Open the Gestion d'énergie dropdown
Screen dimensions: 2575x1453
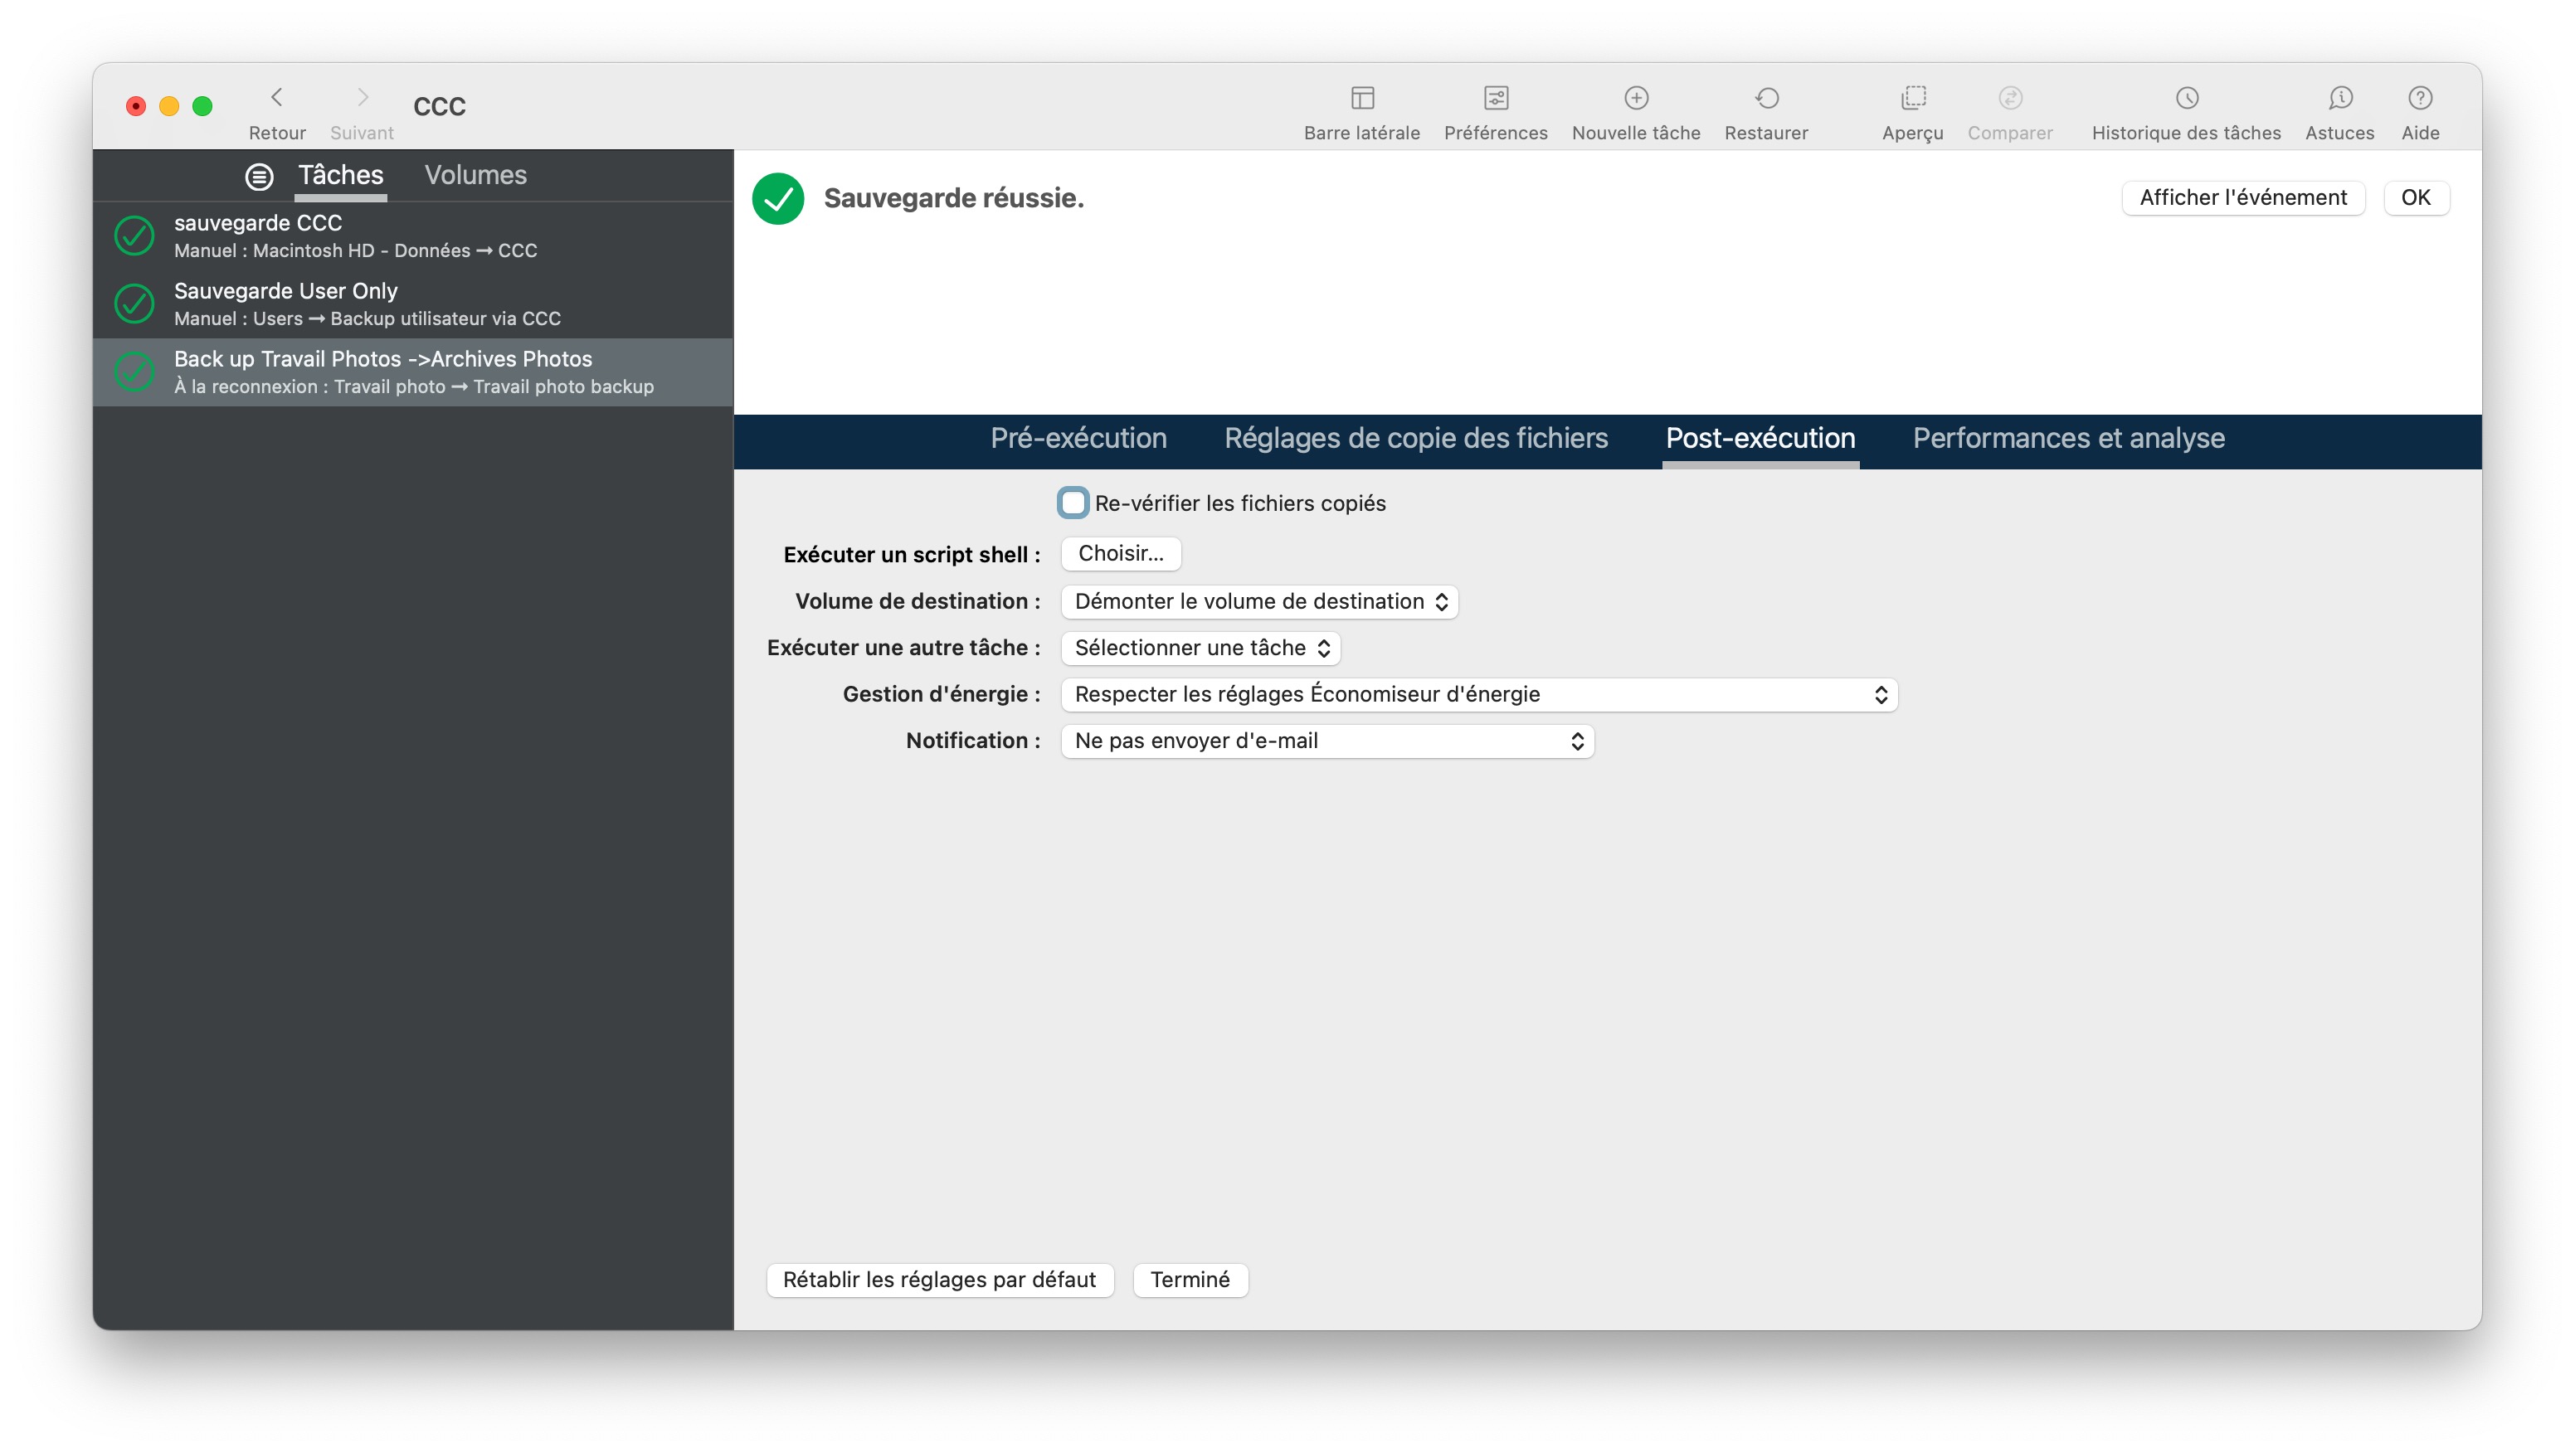point(1478,694)
